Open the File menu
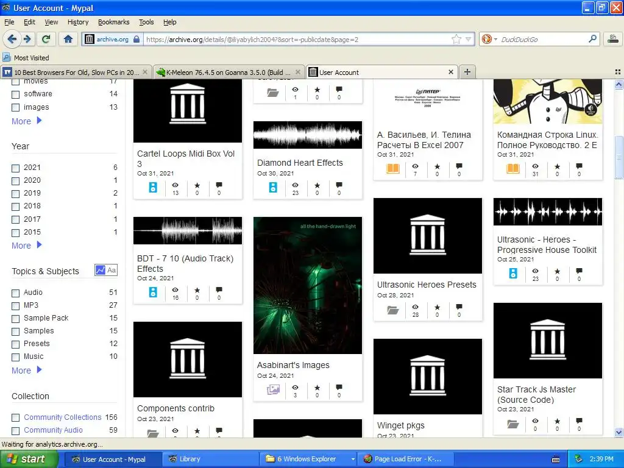 pos(9,22)
